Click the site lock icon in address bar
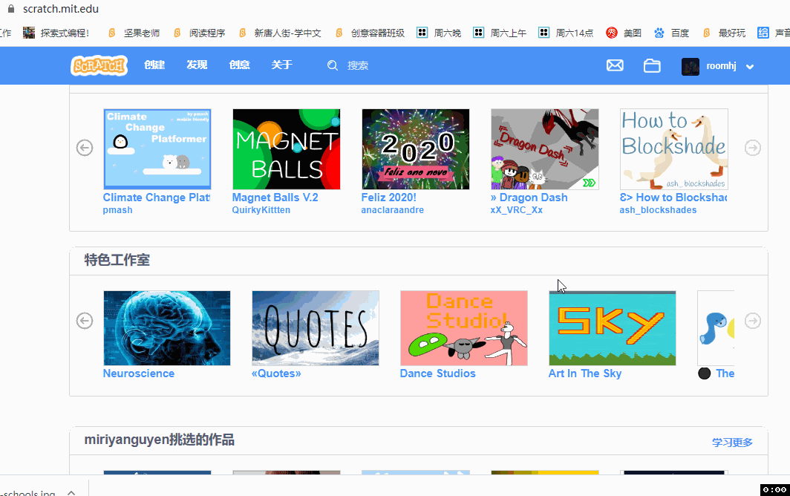The height and width of the screenshot is (496, 790). pyautogui.click(x=11, y=9)
